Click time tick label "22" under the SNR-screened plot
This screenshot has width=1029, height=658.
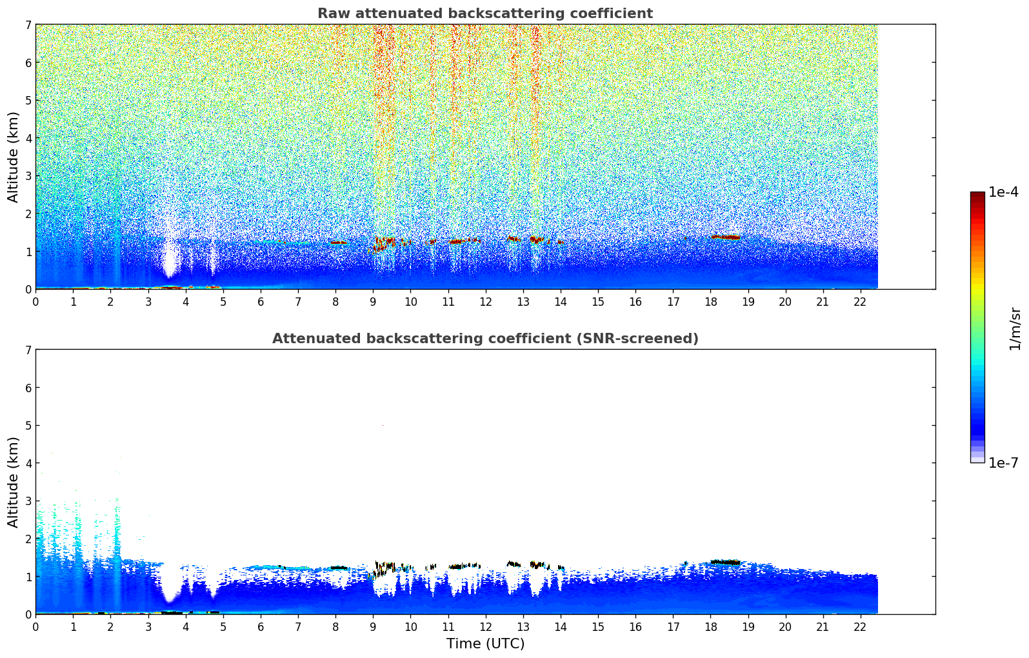tap(860, 627)
